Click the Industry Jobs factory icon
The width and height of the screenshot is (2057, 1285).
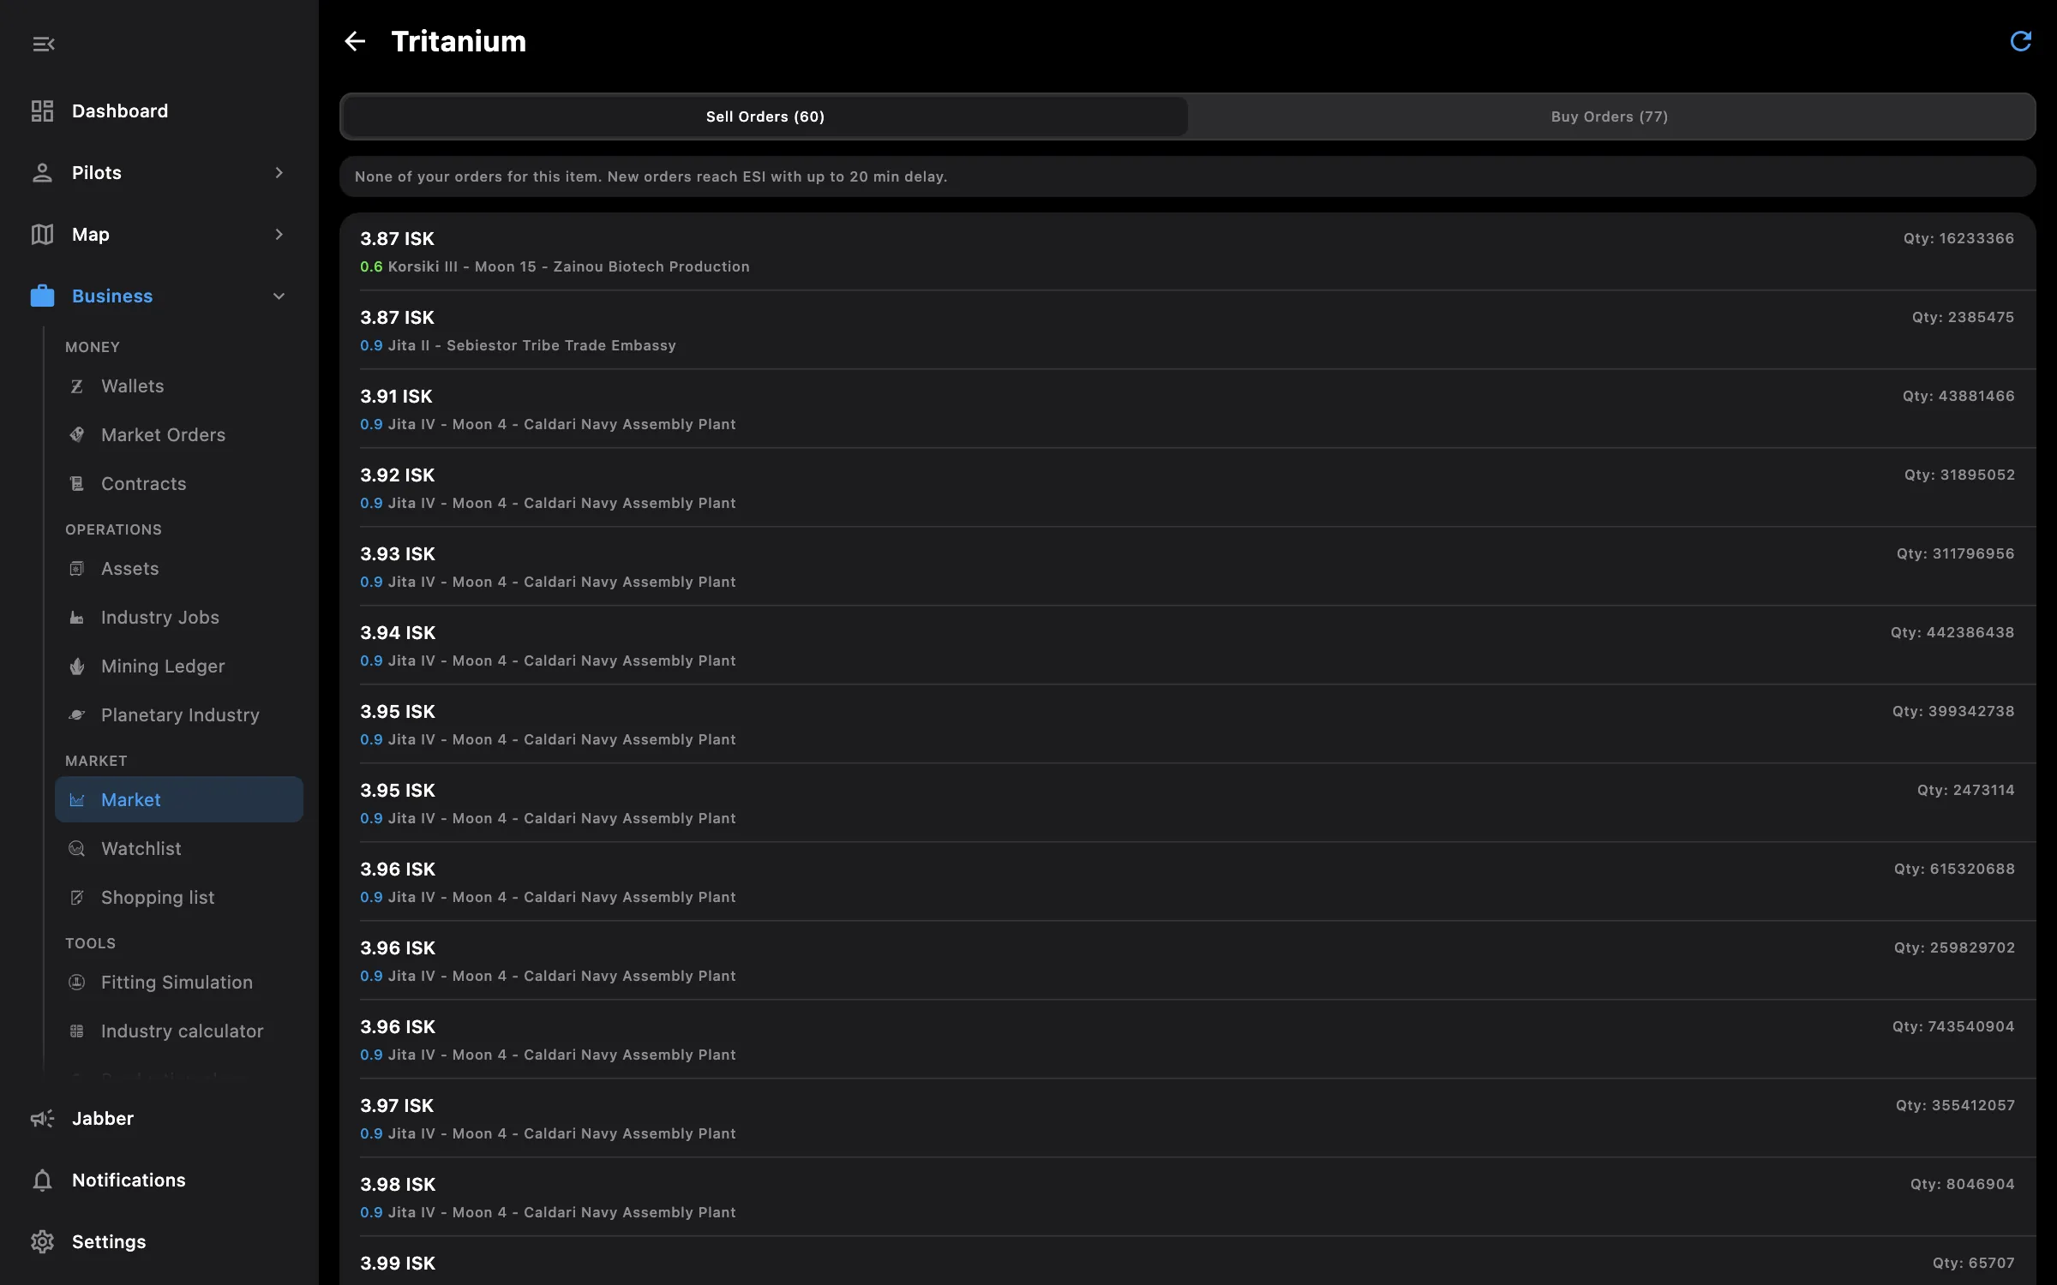coord(77,617)
